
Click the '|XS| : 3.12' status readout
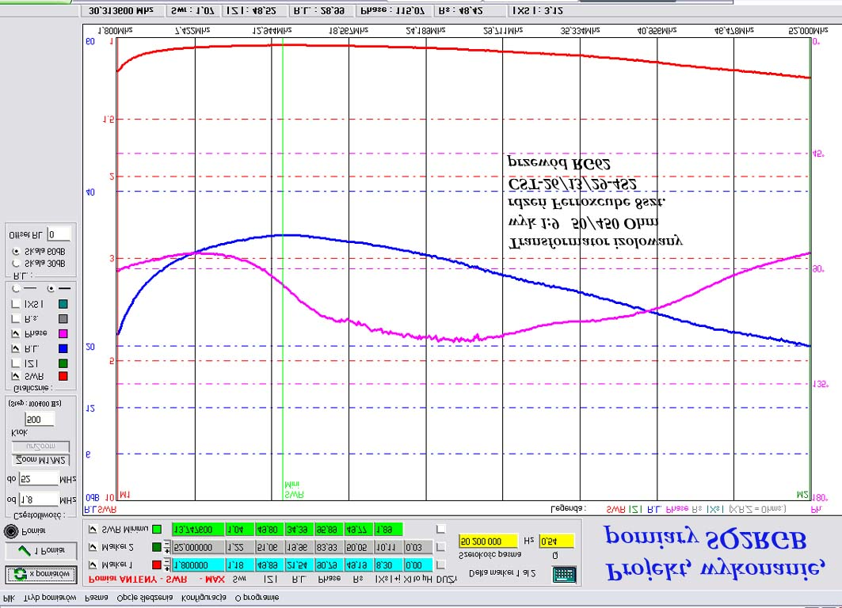[538, 10]
